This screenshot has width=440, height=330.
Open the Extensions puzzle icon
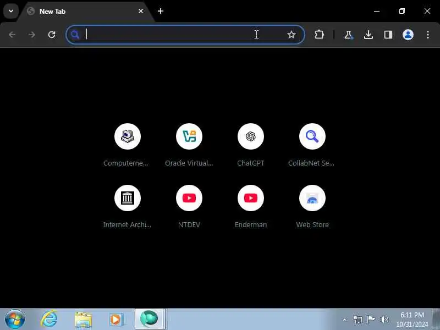coord(319,35)
